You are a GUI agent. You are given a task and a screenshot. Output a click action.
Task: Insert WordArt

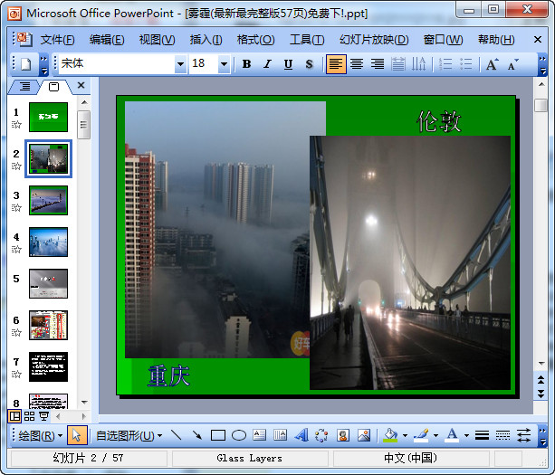(x=301, y=435)
